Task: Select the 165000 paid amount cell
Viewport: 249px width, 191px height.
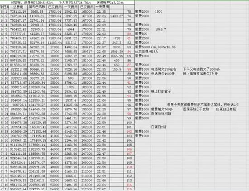Action: coord(87,11)
